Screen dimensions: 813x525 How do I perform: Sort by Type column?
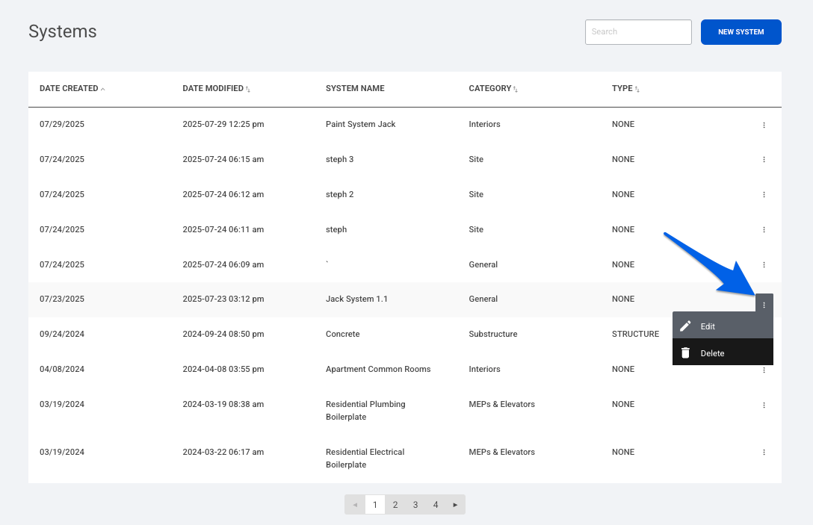(625, 89)
